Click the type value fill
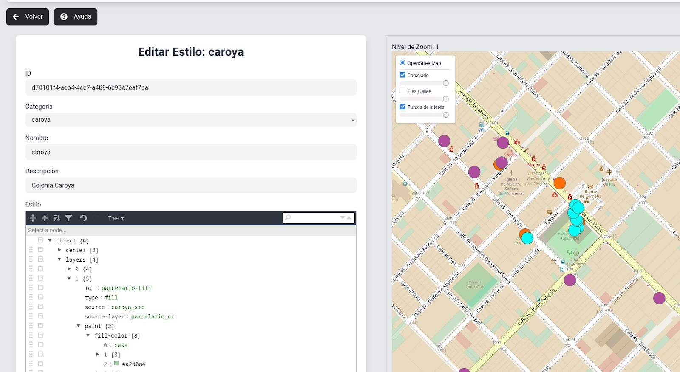This screenshot has width=680, height=372. click(111, 298)
